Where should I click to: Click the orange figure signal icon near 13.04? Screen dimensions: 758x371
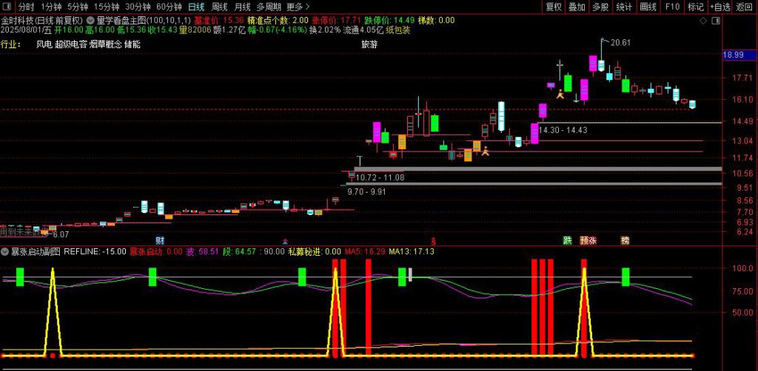click(x=486, y=152)
